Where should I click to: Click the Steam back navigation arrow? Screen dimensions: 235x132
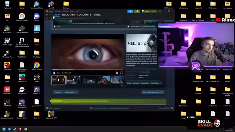tap(47, 15)
